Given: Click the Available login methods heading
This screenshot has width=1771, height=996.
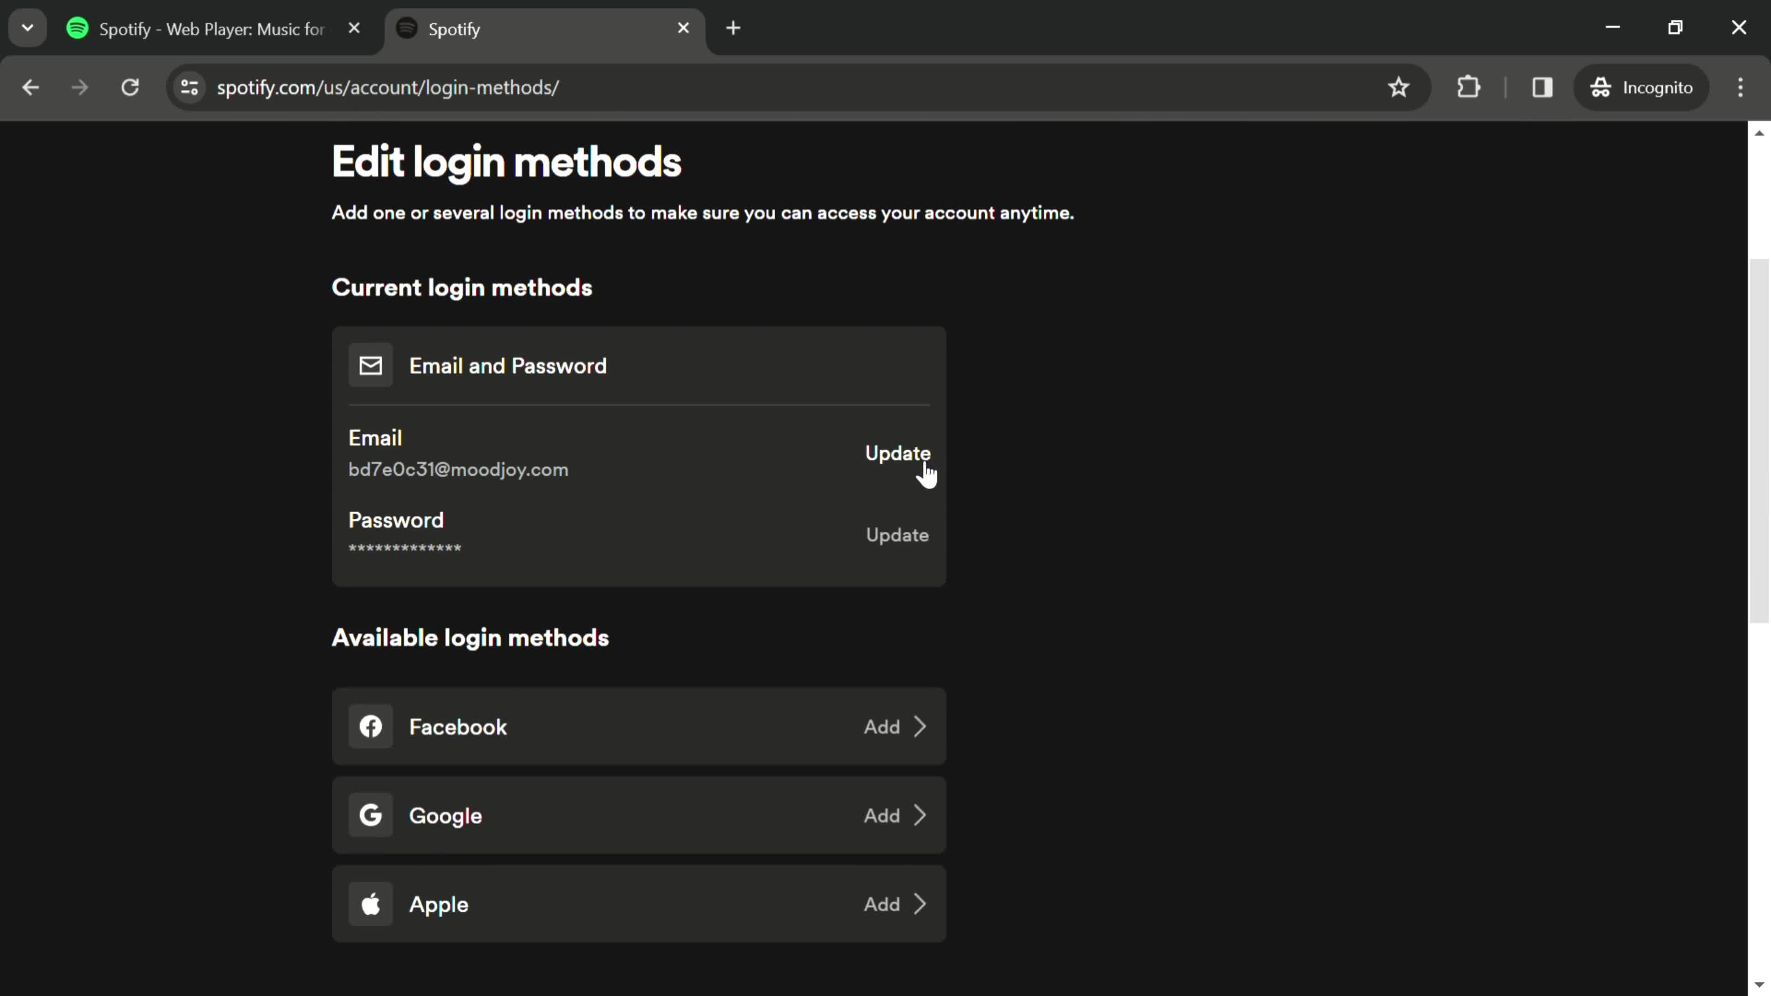Looking at the screenshot, I should point(470,638).
